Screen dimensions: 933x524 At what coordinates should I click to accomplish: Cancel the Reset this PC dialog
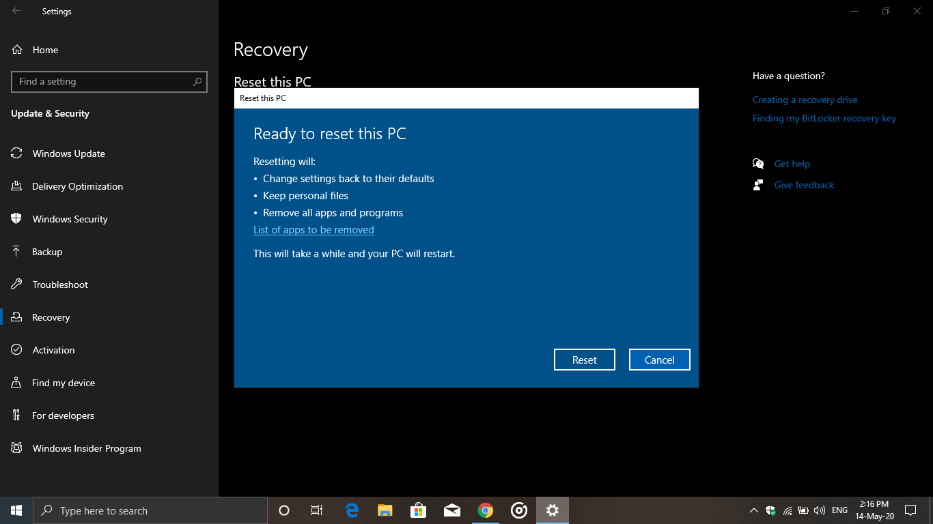tap(659, 360)
